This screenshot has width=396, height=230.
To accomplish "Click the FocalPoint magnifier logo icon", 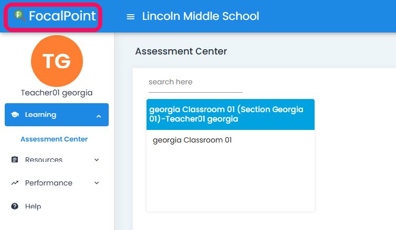I will pos(20,16).
